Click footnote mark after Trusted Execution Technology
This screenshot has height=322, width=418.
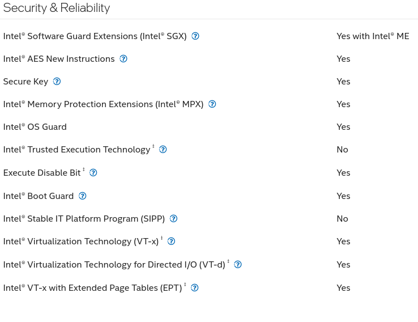153,146
